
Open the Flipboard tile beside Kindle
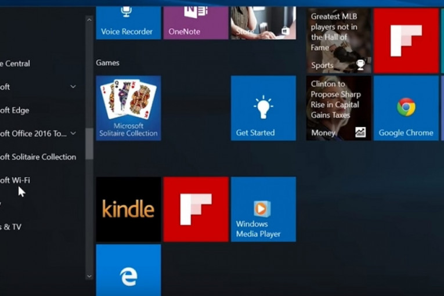(x=196, y=209)
